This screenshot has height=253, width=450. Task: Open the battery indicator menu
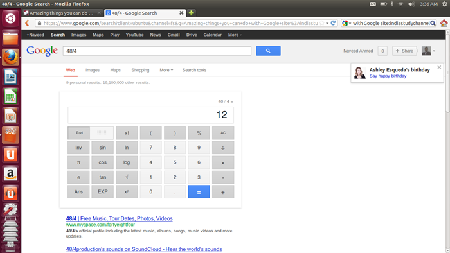point(383,4)
